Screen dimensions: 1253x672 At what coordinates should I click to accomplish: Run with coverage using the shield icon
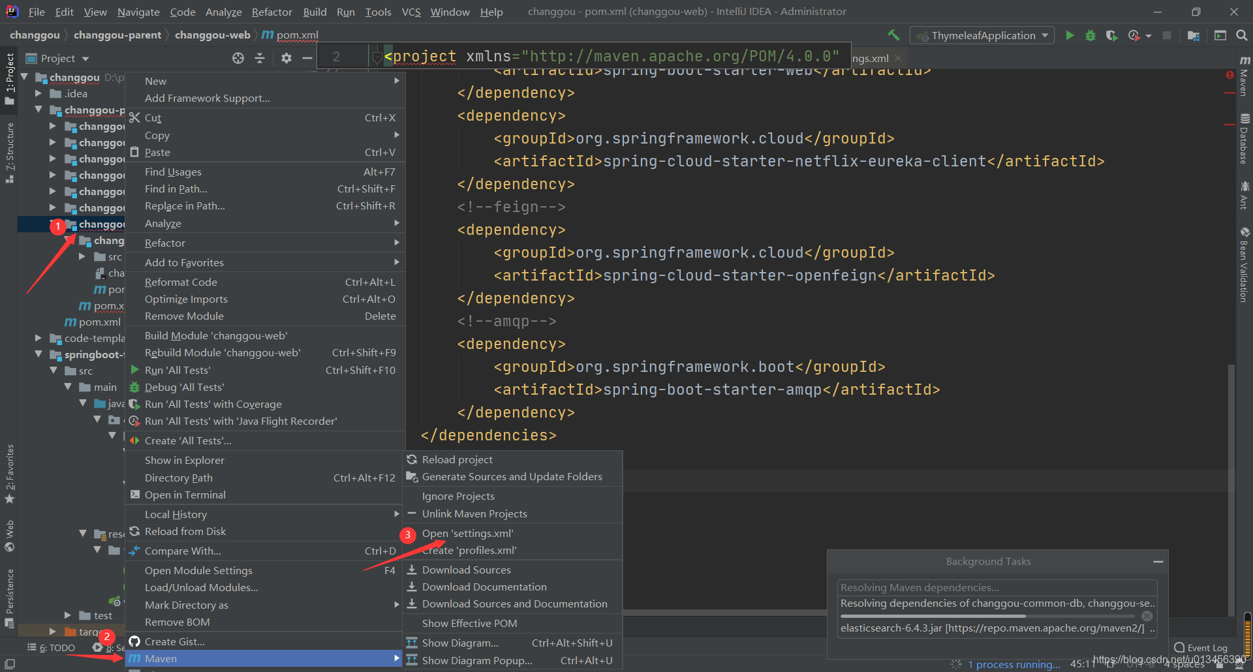tap(1112, 35)
